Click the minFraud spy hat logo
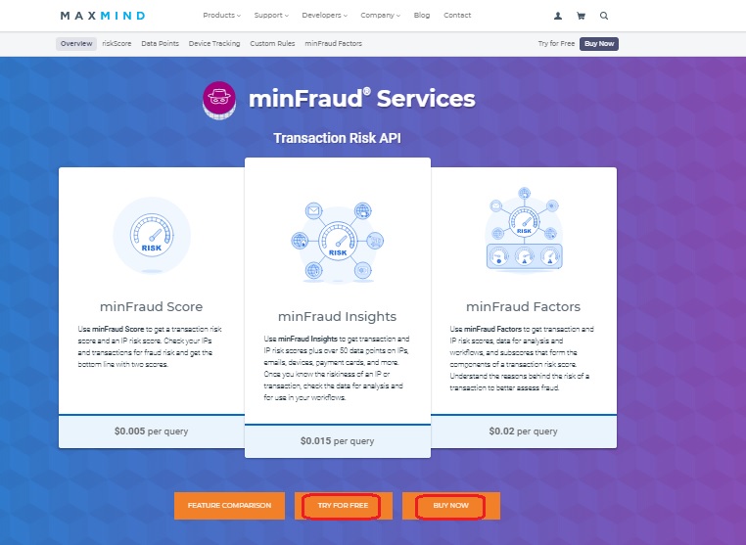The height and width of the screenshot is (545, 746). (x=219, y=101)
